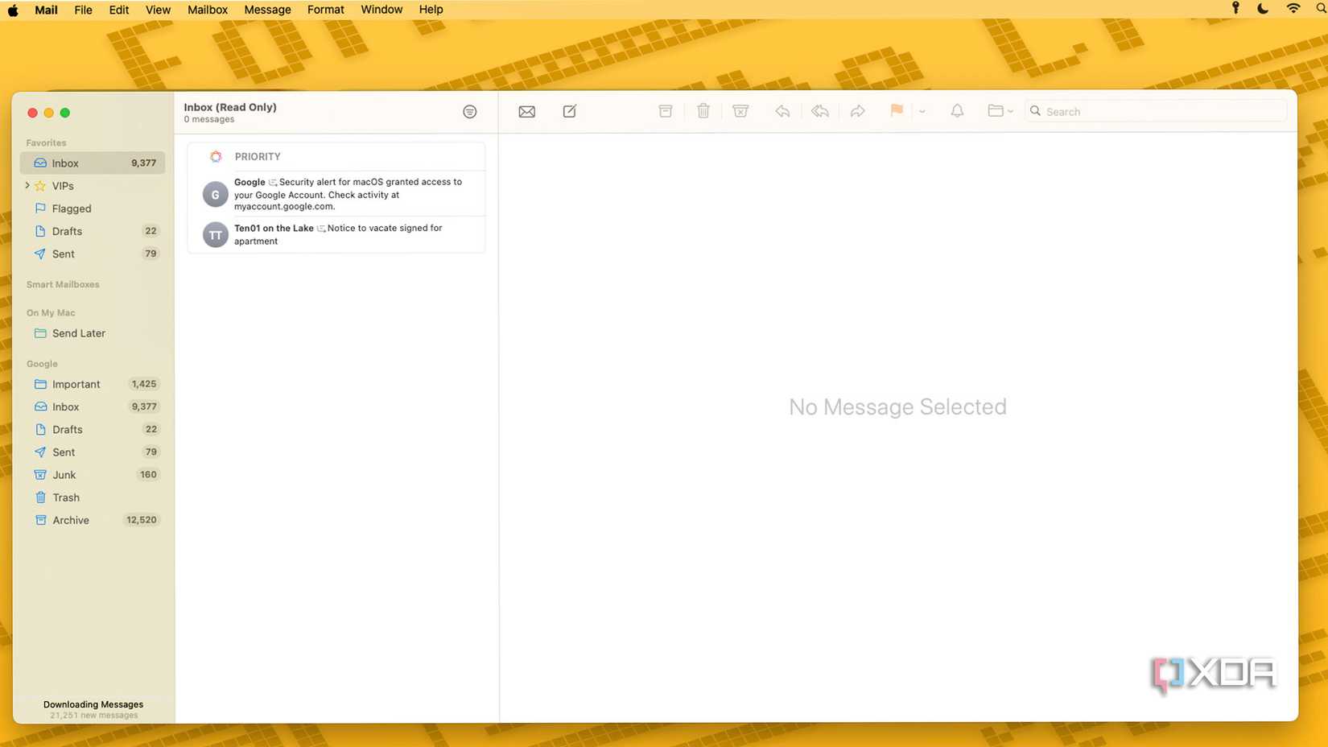Open the Apple menu
This screenshot has height=747, width=1328.
[x=13, y=10]
